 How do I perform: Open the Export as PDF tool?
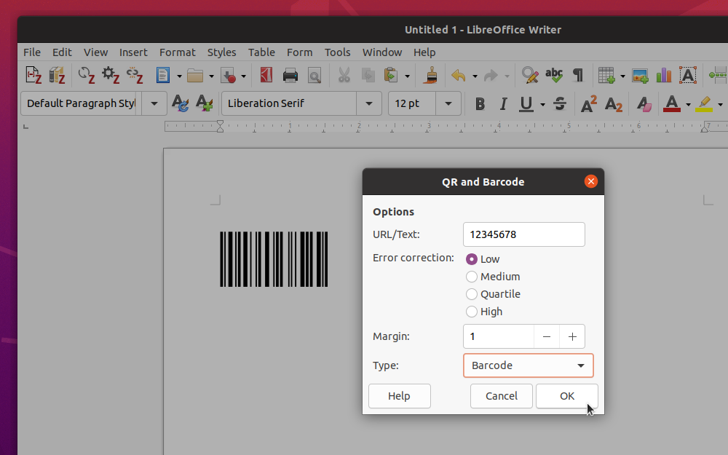click(266, 75)
